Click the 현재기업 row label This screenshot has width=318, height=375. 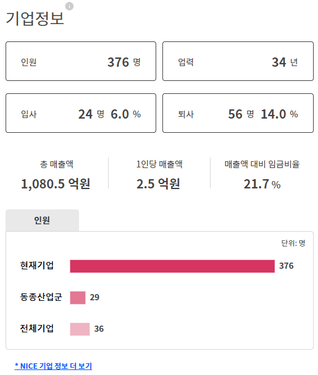(37, 266)
